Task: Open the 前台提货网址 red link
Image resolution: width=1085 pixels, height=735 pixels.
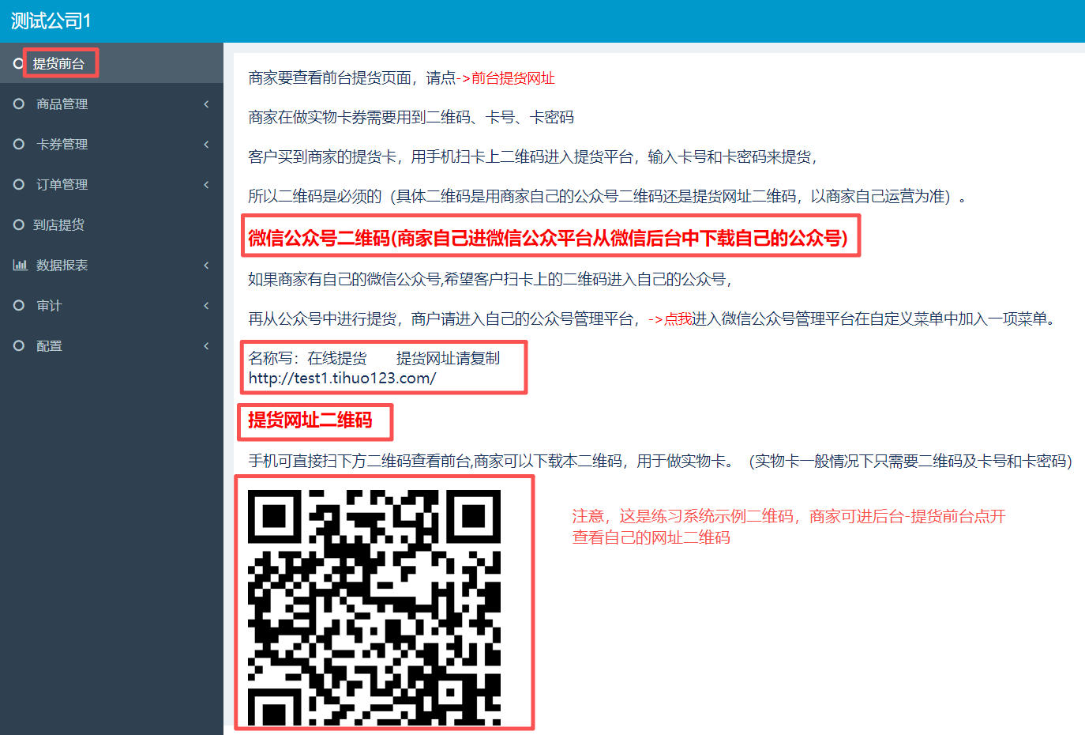Action: [512, 77]
